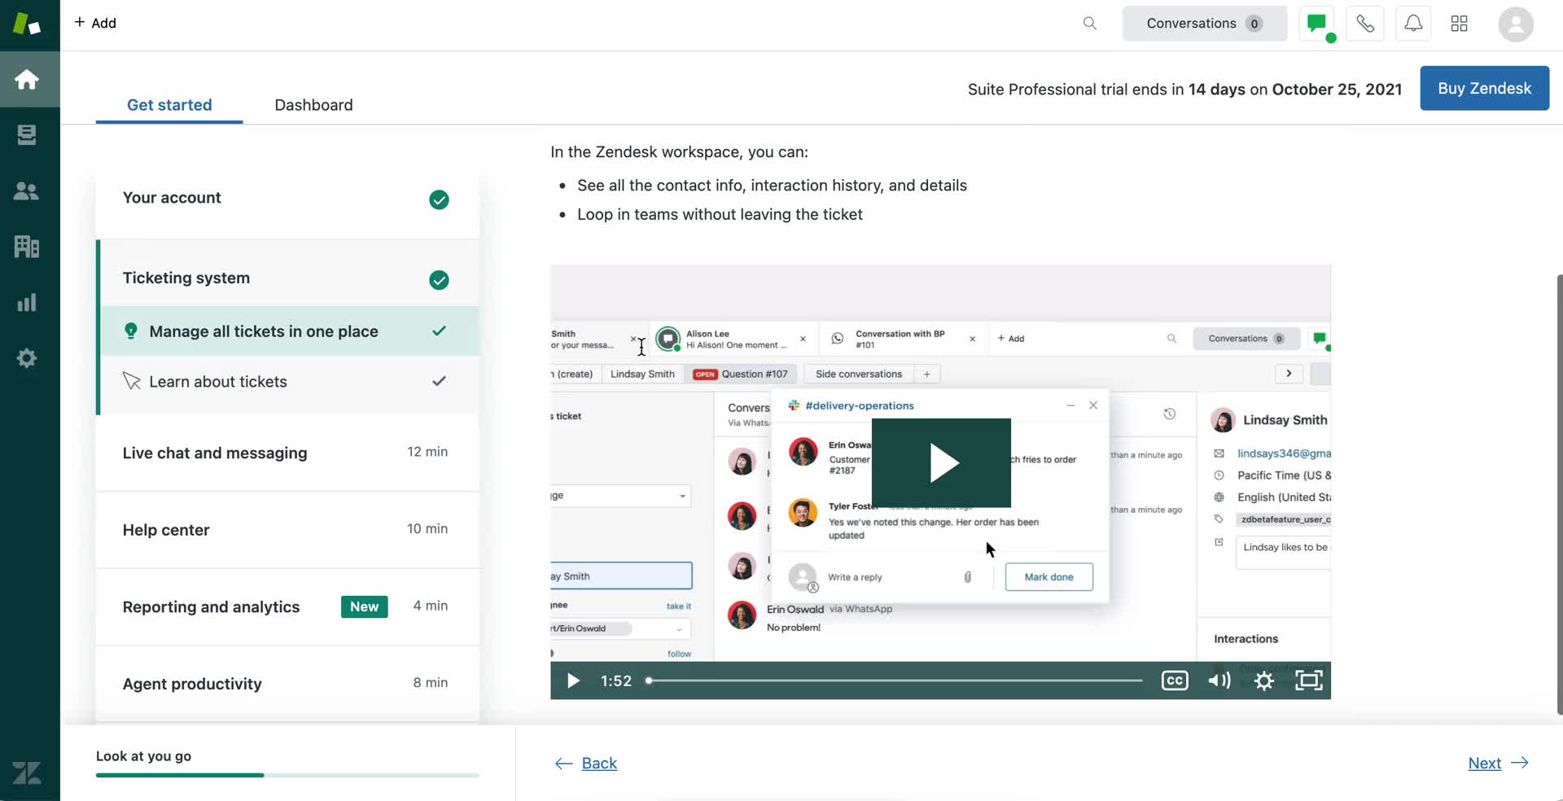Toggle closed captions on the video
1563x801 pixels.
1175,681
